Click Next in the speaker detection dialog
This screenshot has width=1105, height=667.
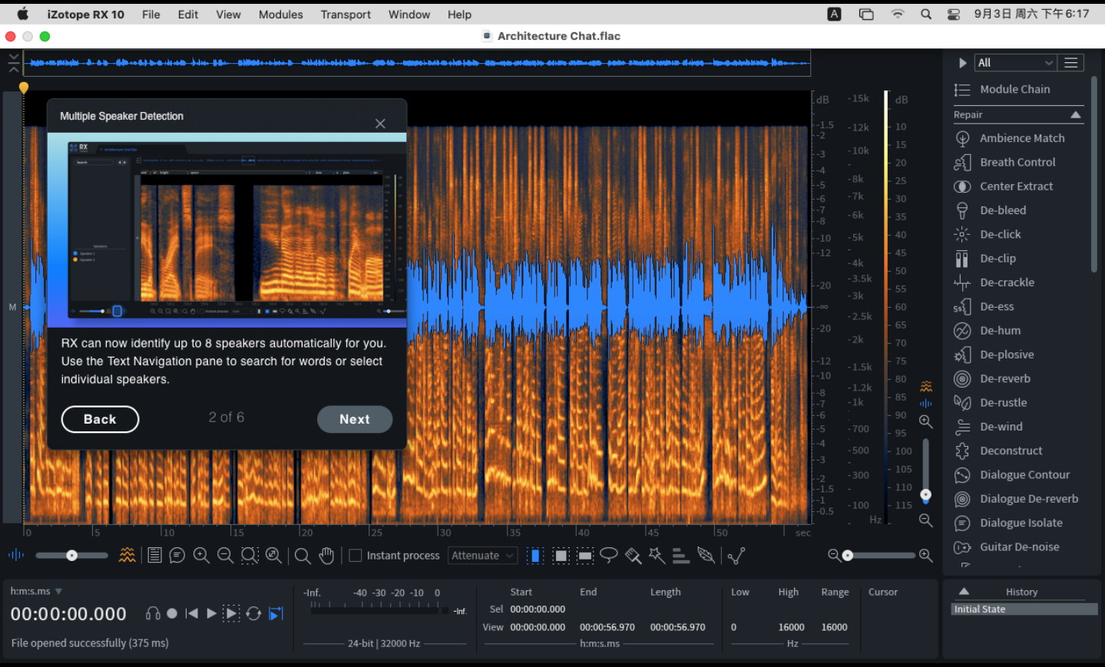[355, 419]
